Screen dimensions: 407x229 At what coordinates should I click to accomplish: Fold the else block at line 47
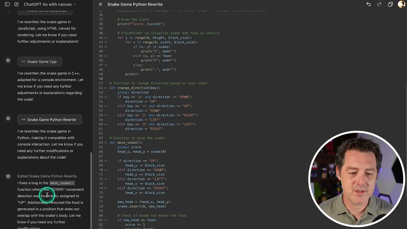click(106, 65)
